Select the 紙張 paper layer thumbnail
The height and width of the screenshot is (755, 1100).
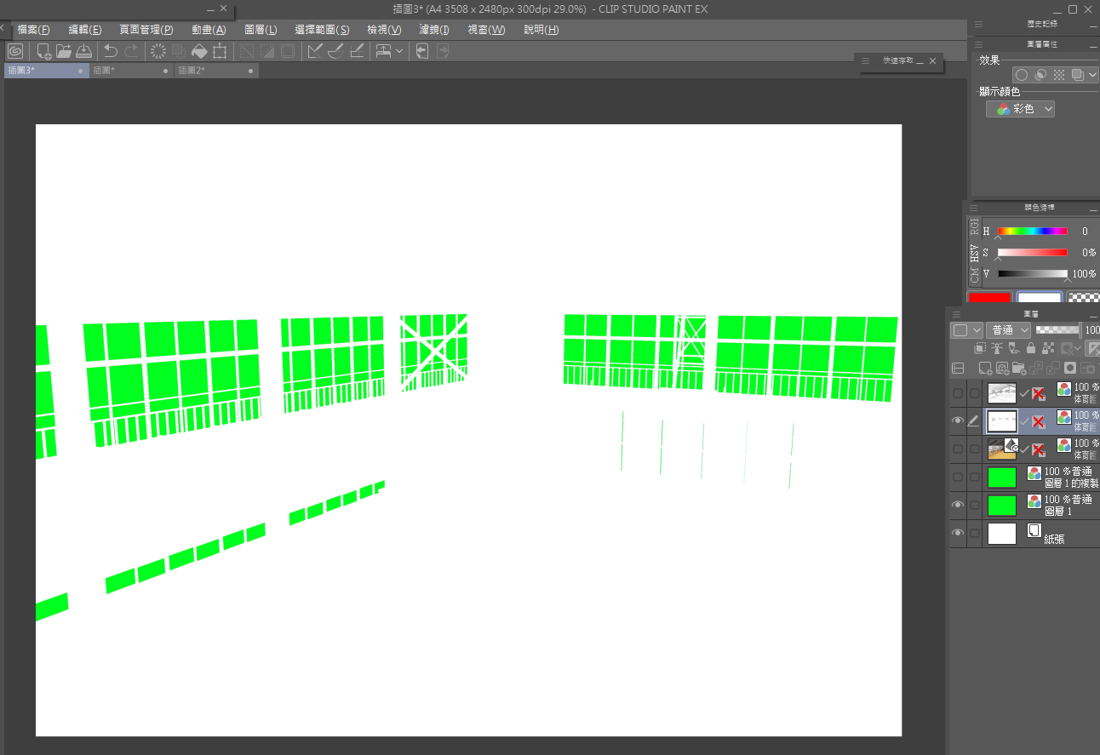coord(1001,533)
